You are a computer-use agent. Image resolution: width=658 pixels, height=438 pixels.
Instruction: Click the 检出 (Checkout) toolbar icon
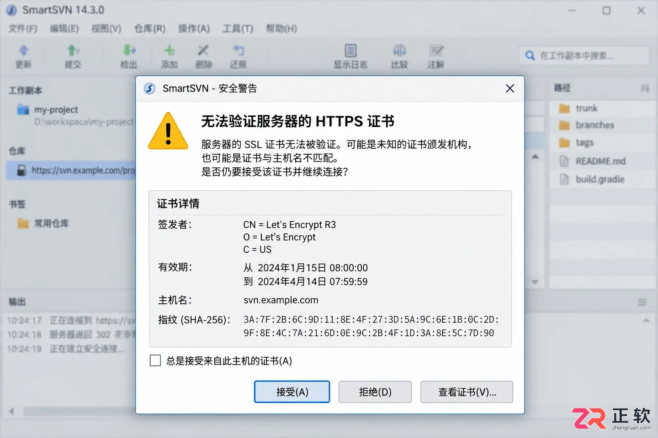129,50
